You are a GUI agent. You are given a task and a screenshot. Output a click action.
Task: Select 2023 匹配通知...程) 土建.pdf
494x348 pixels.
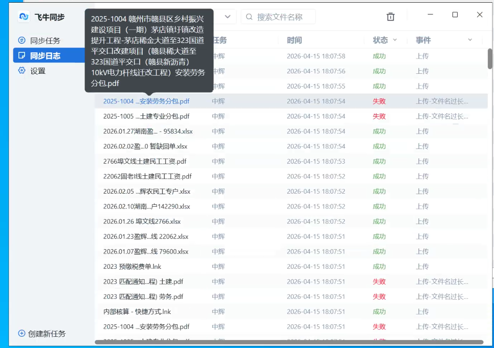coord(291,281)
